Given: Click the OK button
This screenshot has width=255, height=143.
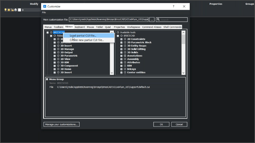Looking at the screenshot, I should (161, 124).
